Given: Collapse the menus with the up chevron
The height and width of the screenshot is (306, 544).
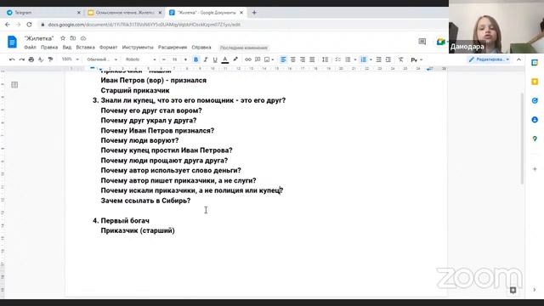Looking at the screenshot, I should [518, 59].
